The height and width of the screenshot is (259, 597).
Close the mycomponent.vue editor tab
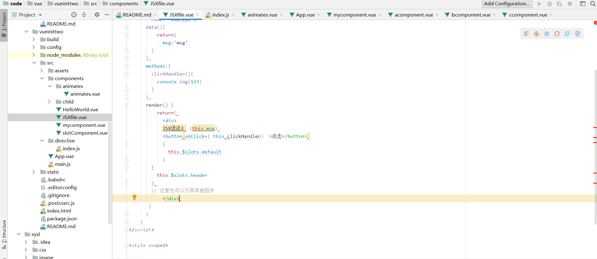pyautogui.click(x=380, y=15)
